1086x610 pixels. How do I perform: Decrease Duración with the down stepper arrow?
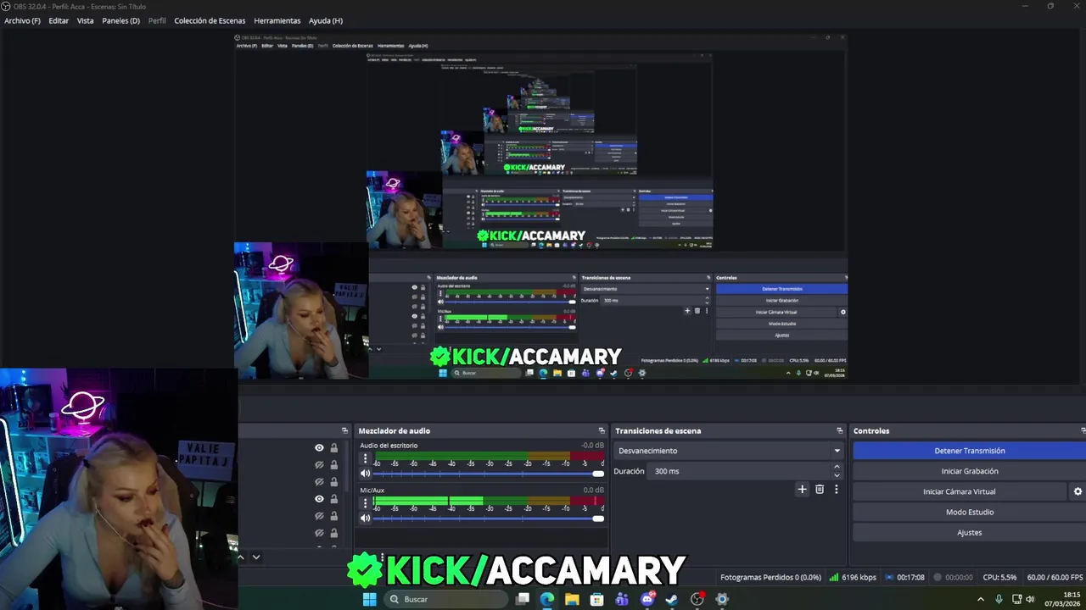tap(837, 475)
